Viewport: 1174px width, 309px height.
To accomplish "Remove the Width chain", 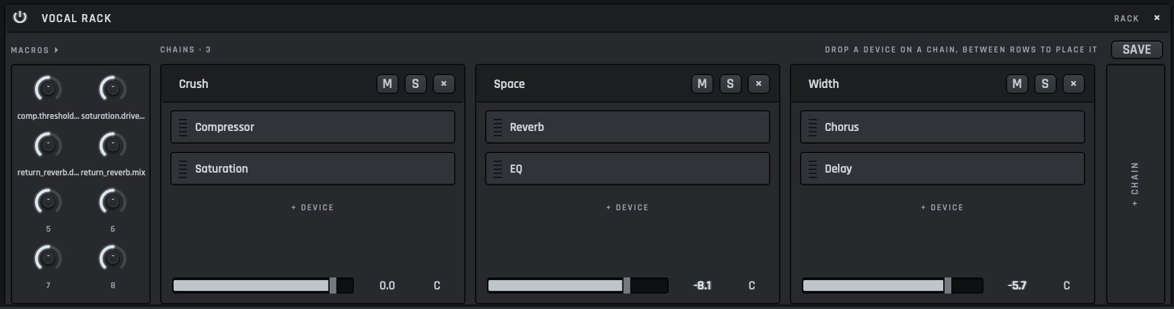I will click(1073, 84).
